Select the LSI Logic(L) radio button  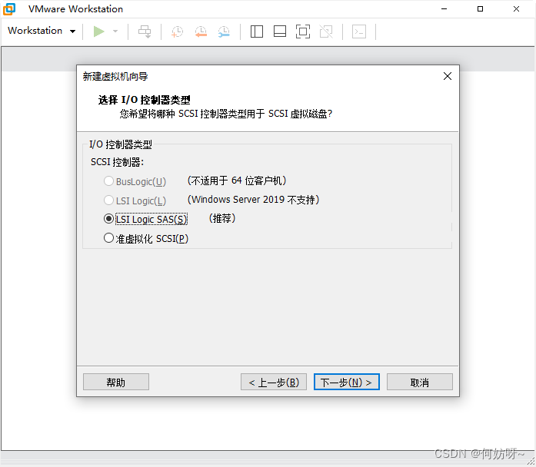[108, 200]
